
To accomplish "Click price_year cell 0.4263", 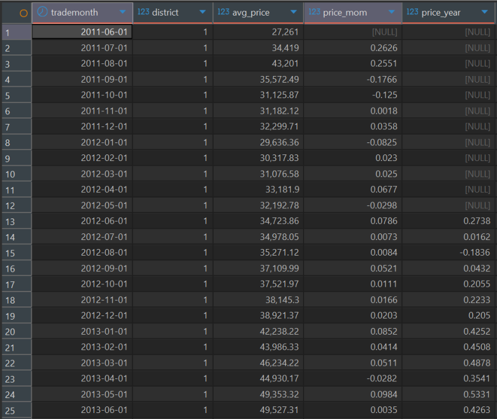I will tap(448, 410).
